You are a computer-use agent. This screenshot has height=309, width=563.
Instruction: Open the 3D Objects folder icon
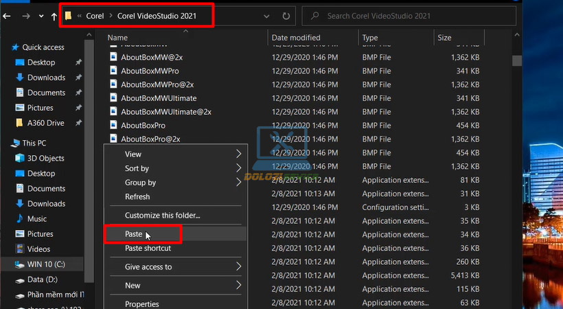click(19, 159)
